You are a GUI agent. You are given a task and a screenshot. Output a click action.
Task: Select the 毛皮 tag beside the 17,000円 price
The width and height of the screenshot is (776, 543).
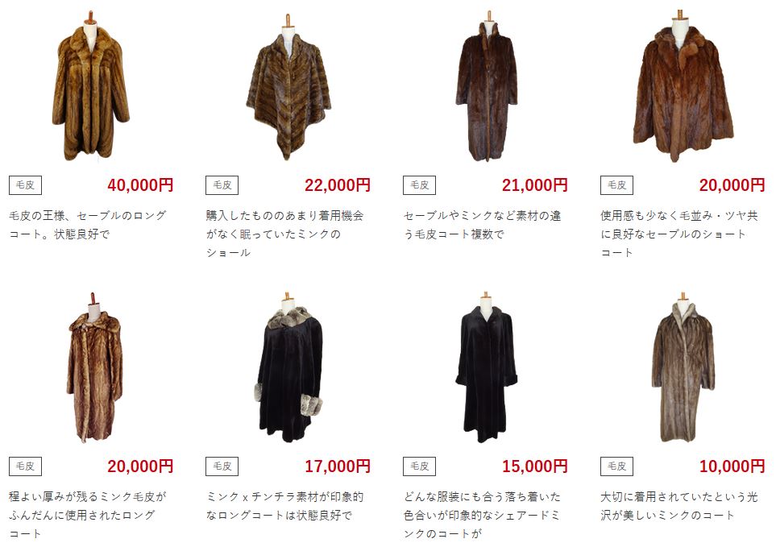click(222, 466)
